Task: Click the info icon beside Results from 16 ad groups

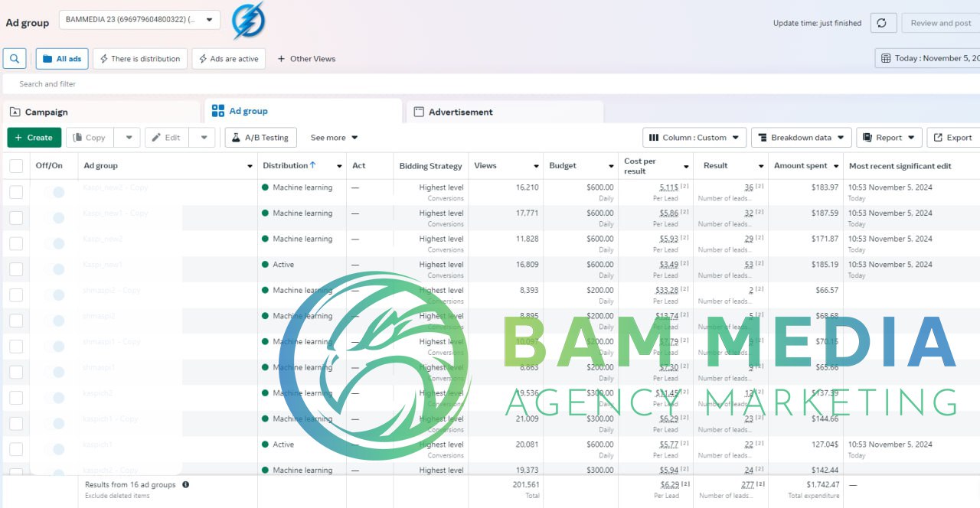Action: pyautogui.click(x=185, y=484)
